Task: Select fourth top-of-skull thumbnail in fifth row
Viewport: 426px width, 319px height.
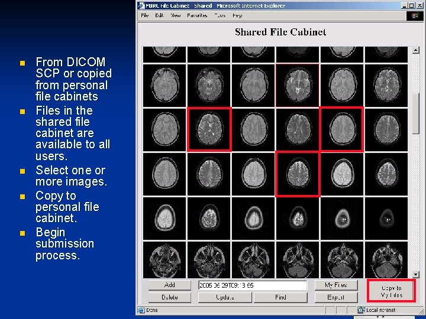Action: (298, 219)
